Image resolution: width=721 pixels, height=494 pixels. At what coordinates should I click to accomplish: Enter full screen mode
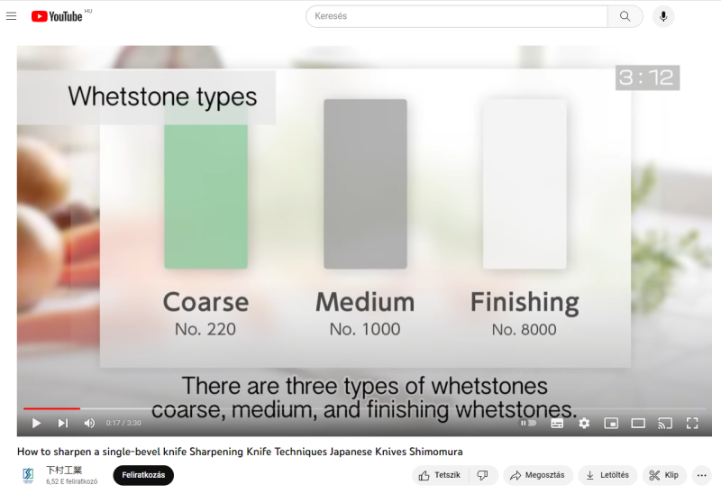click(692, 423)
